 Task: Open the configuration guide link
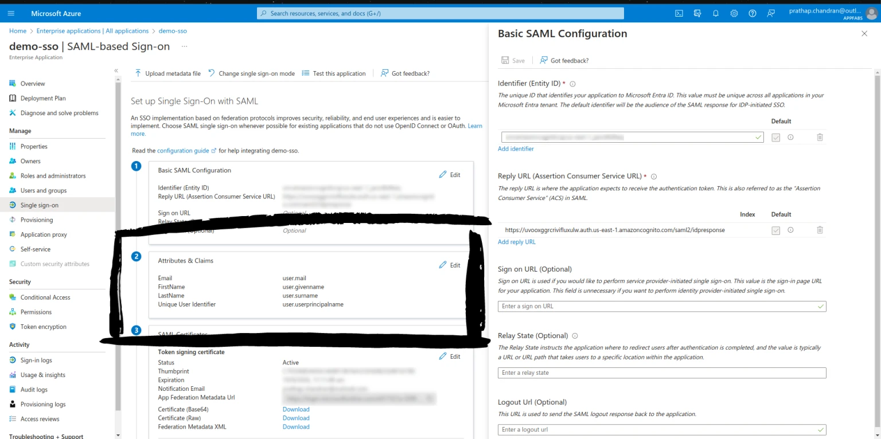[186, 151]
